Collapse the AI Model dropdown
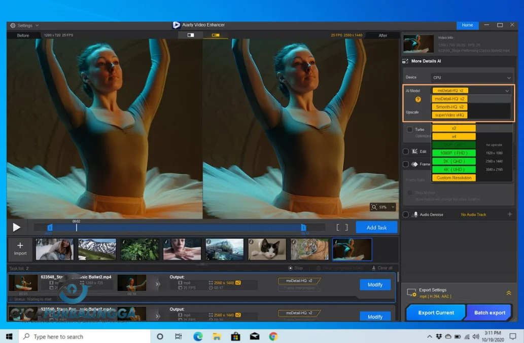Screen dimensions: 524x343 point(507,91)
